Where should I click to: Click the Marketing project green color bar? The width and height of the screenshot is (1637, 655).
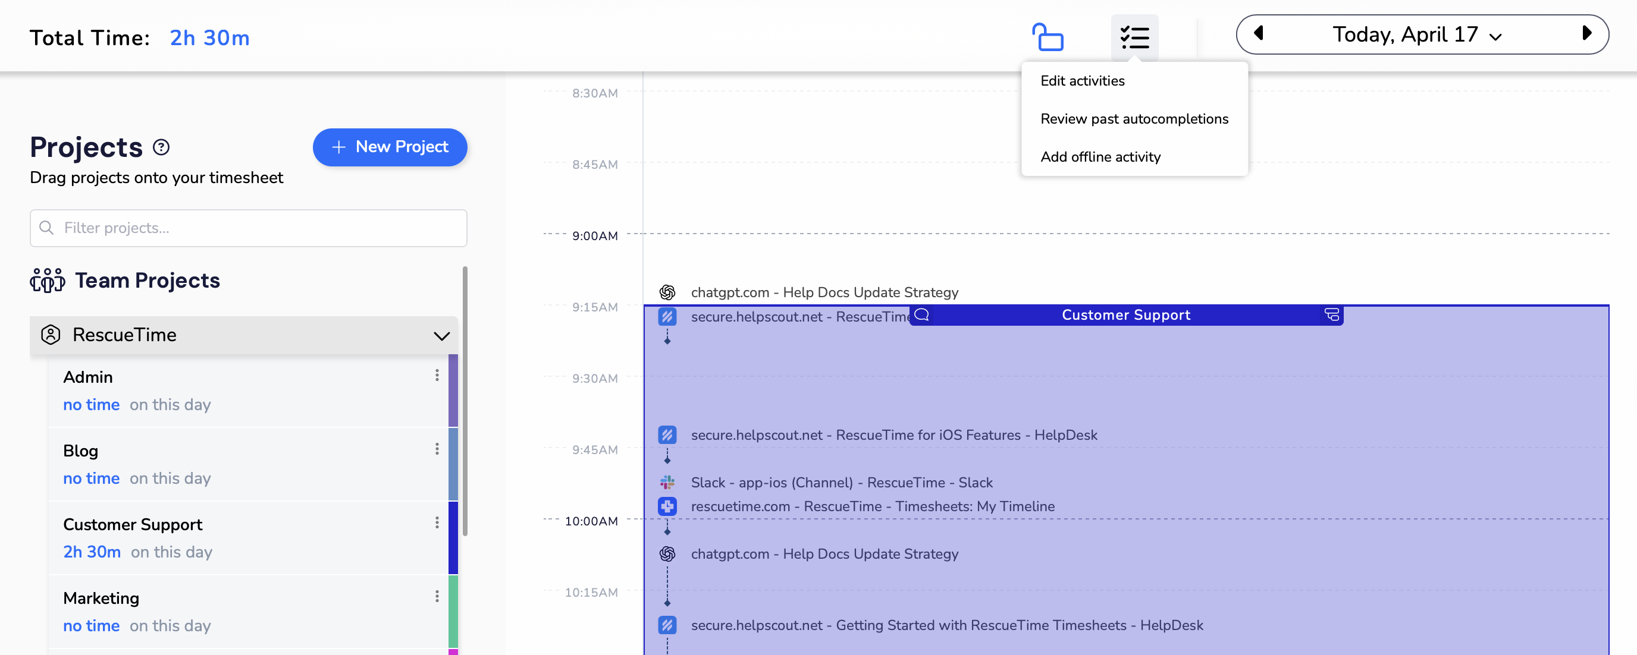(x=453, y=611)
